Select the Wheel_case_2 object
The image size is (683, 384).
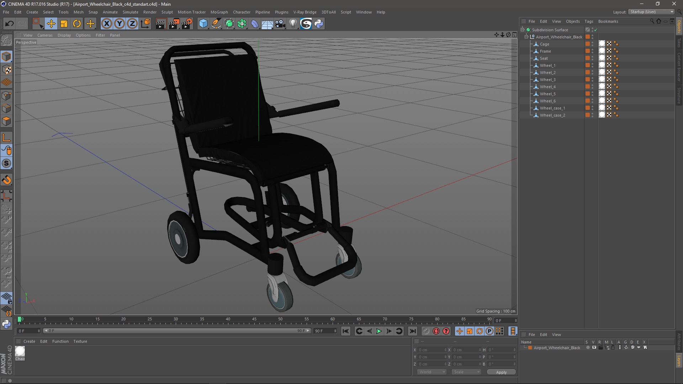(552, 115)
